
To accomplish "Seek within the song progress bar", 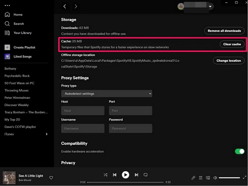I will (125, 182).
